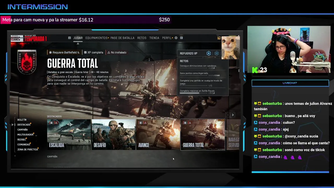
Task: Click the lock icon on the Escalada card
Action: pos(51,123)
